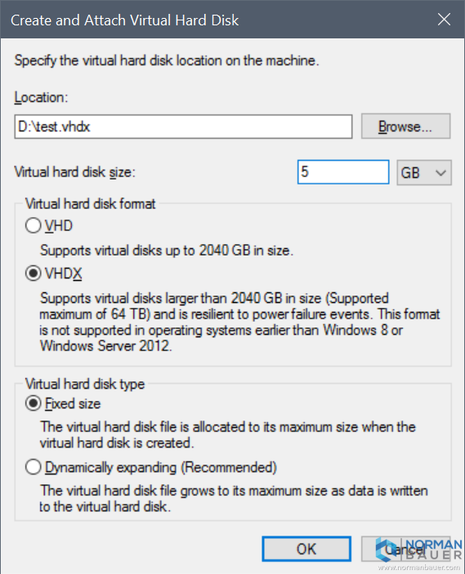Open the GB size unit dropdown
The height and width of the screenshot is (574, 465).
click(x=424, y=172)
